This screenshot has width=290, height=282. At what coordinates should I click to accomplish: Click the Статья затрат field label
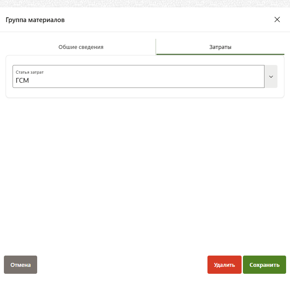click(30, 72)
